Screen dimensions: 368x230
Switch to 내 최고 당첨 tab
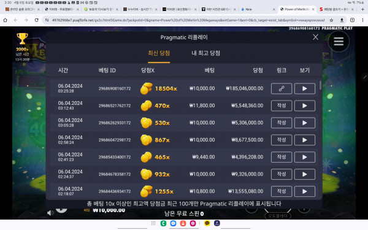coord(206,53)
